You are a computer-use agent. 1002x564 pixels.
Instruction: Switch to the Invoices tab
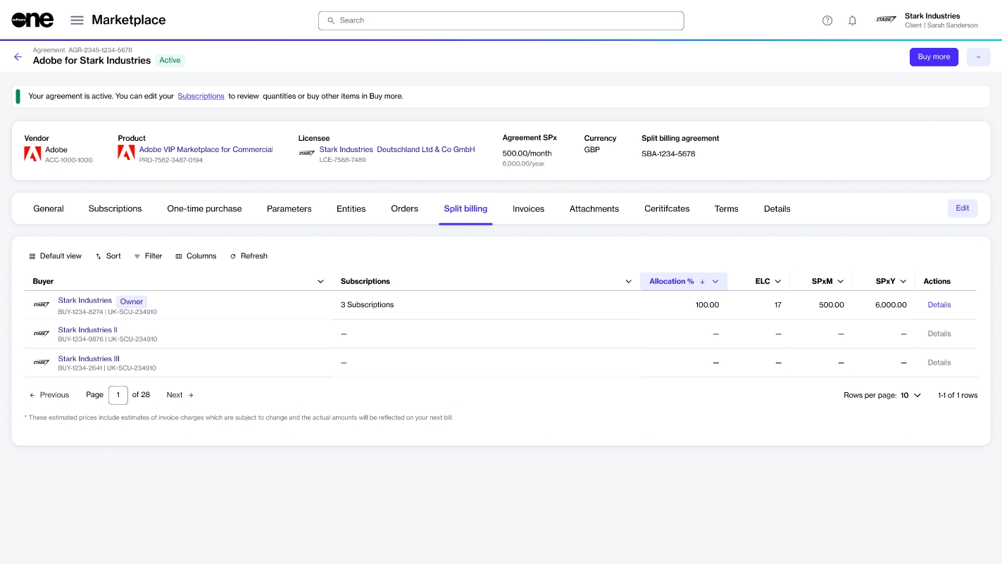528,209
